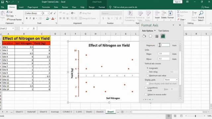
Task: Click the Major unit input field
Action: pyautogui.click(x=164, y=54)
